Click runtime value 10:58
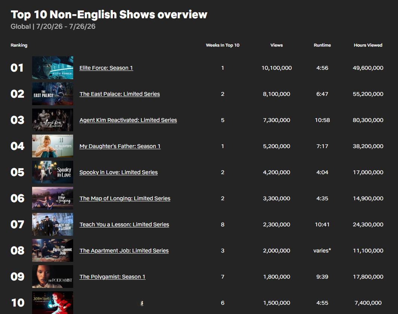The height and width of the screenshot is (314, 398). [x=322, y=120]
